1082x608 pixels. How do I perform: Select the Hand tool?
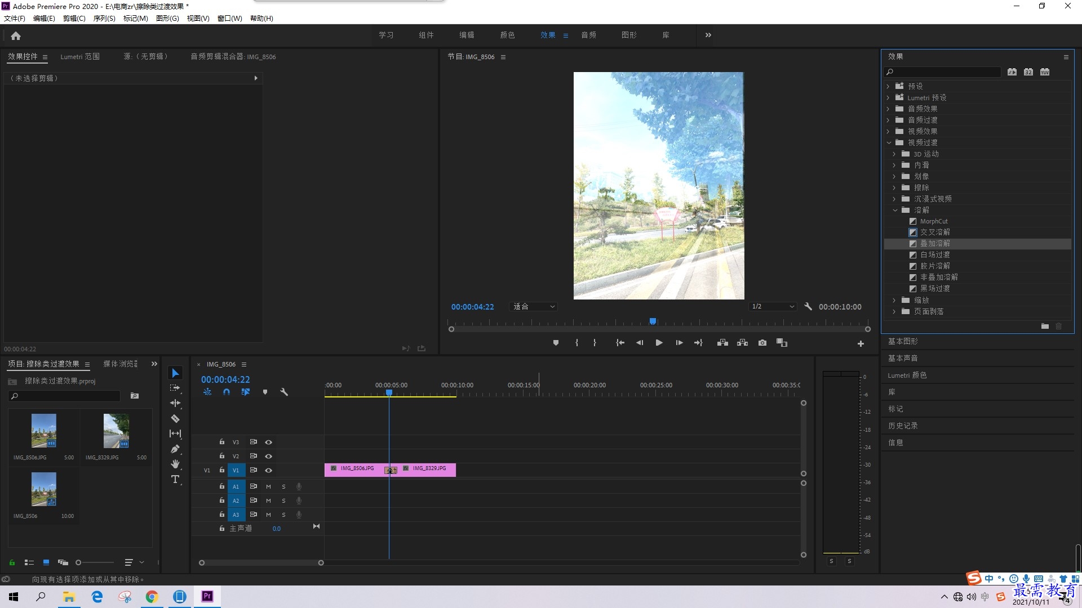(175, 464)
